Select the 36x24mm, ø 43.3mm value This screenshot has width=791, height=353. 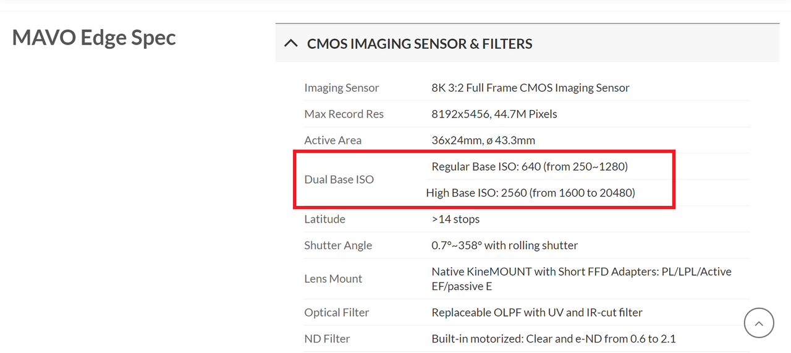click(483, 140)
